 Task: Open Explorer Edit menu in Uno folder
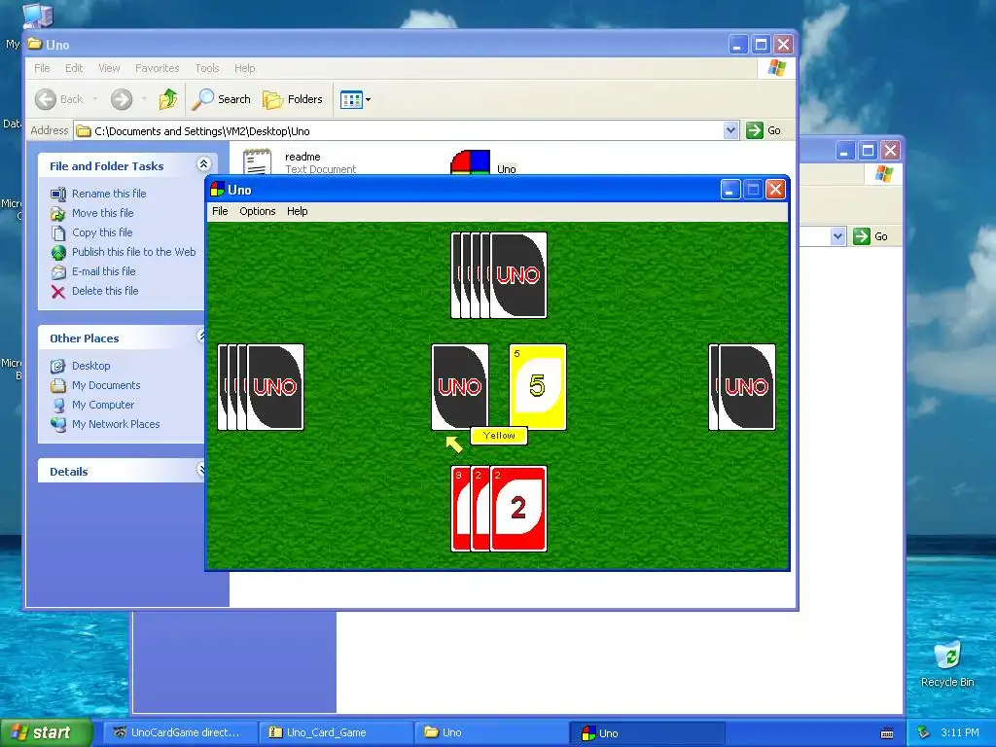pos(74,68)
